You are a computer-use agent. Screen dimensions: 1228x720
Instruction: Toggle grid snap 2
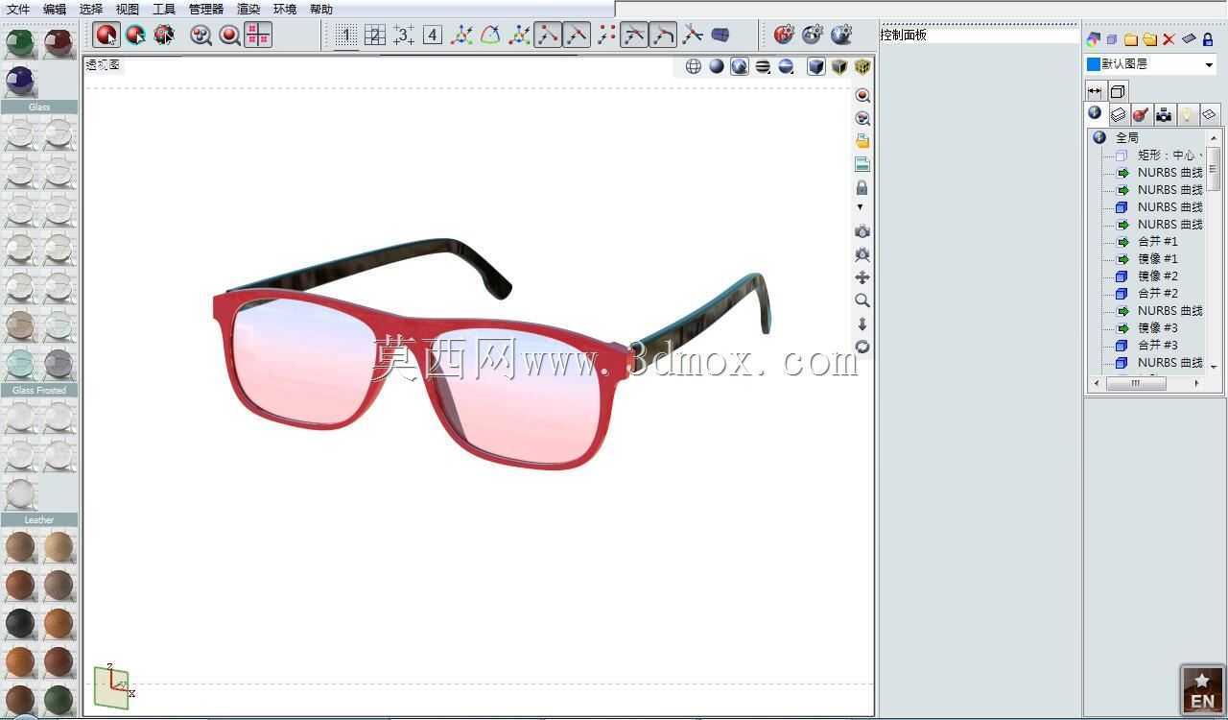(375, 36)
